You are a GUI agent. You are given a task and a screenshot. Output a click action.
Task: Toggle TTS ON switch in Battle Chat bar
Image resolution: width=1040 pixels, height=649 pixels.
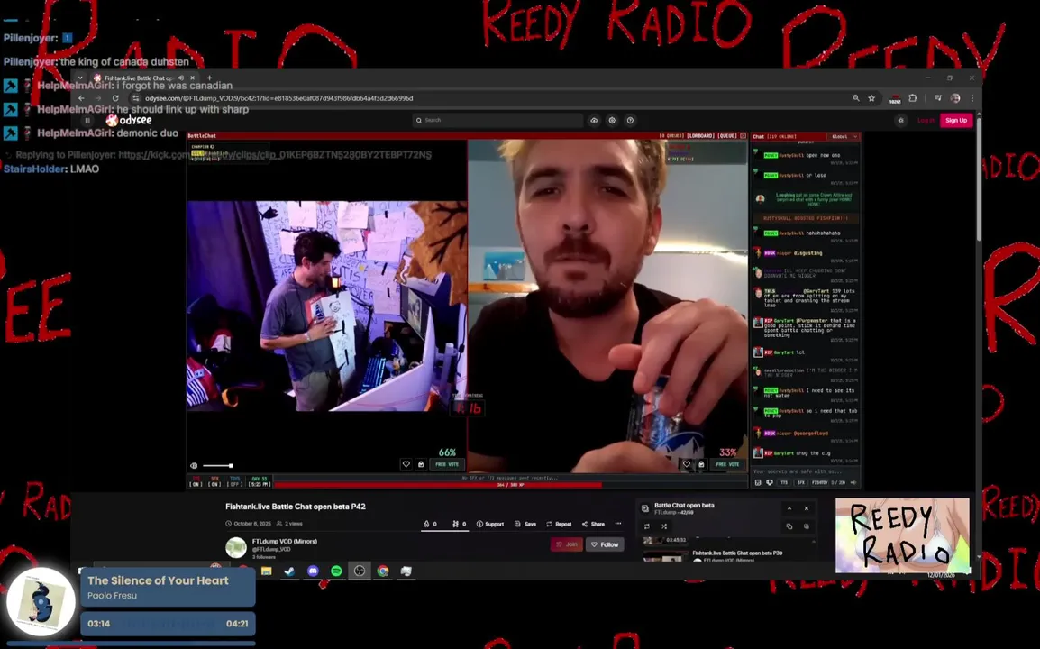click(196, 481)
